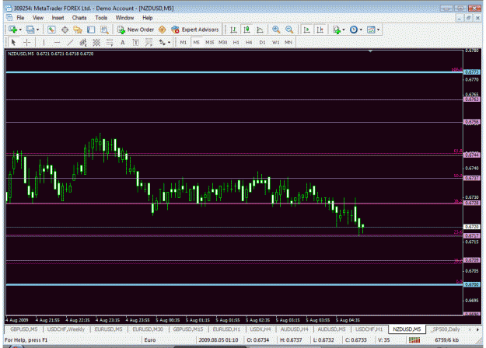Open the Insert menu
This screenshot has height=348, width=486.
coord(58,18)
